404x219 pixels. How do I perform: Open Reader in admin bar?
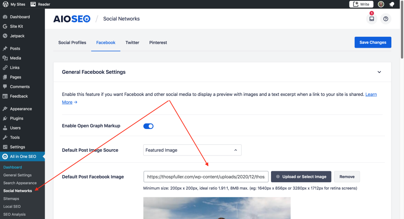point(44,4)
